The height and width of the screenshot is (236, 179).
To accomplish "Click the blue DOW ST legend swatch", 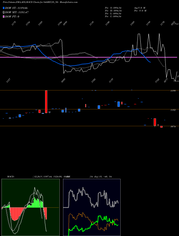I will pos(4,8).
